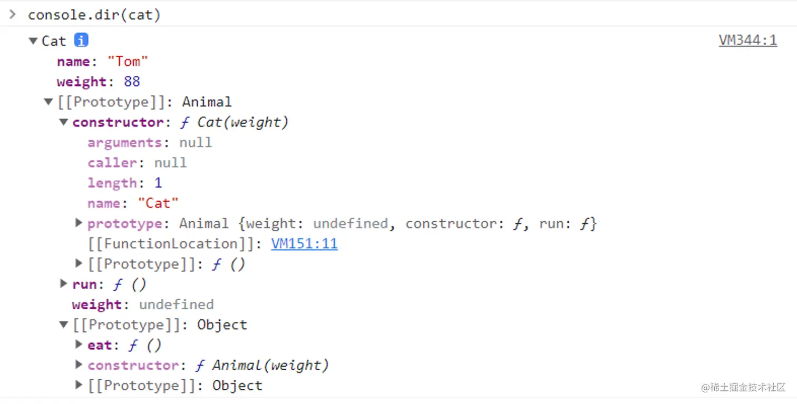Expand the [[Prototype]]: ƒ () entry
The image size is (797, 404).
point(79,263)
